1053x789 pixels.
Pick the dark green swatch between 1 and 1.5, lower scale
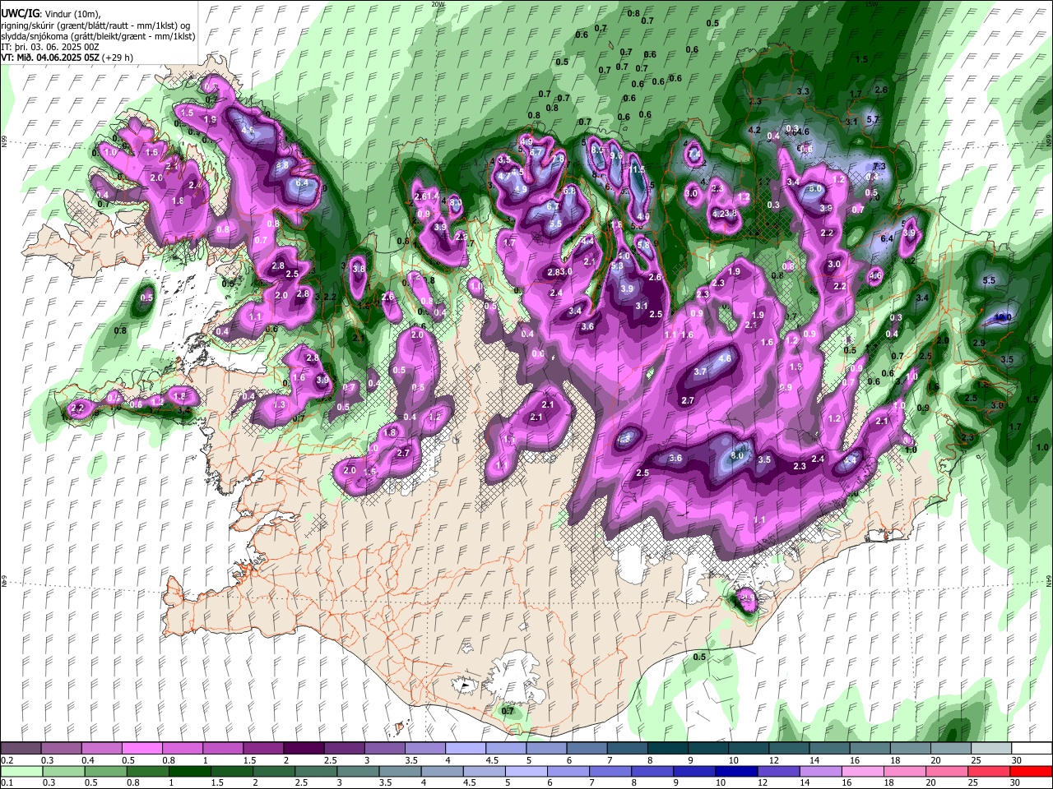pyautogui.click(x=190, y=771)
